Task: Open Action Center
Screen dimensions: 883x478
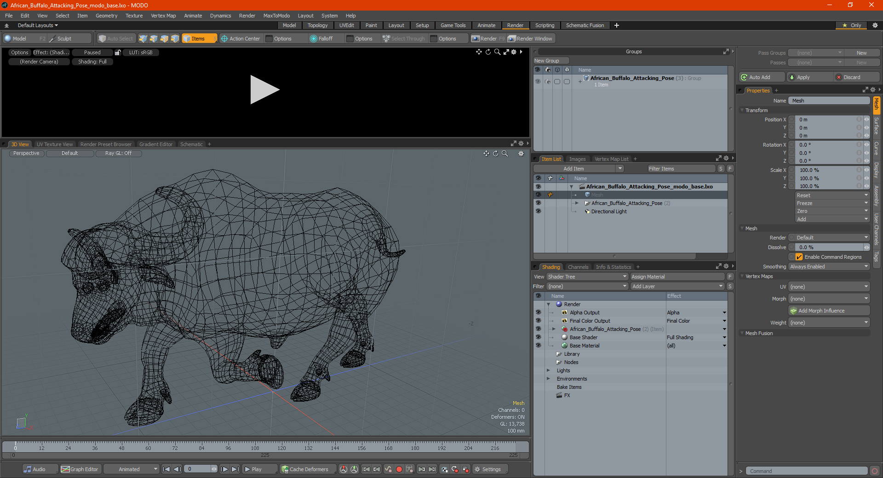Action: pos(241,39)
